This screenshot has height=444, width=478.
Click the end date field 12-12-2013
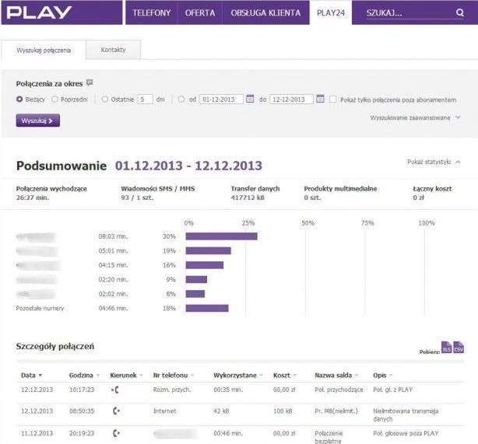291,100
